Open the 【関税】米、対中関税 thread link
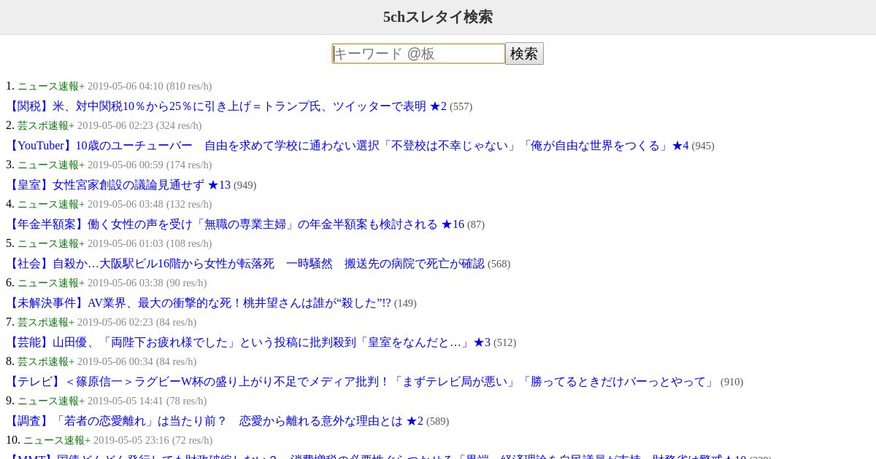This screenshot has width=876, height=459. [x=226, y=106]
